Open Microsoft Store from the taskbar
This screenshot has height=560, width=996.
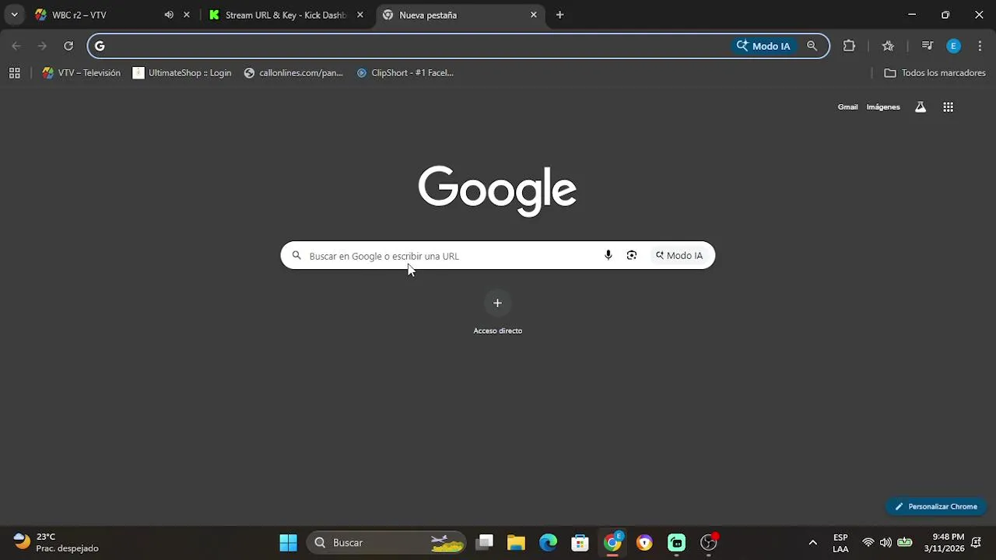coord(580,542)
